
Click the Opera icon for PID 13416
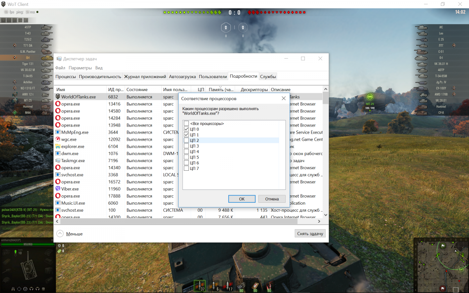point(58,104)
